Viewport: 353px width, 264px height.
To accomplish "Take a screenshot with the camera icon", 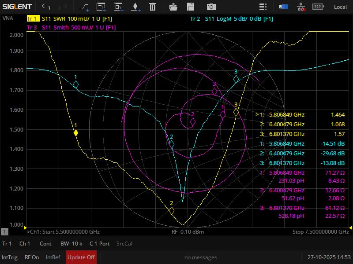I will pos(211,7).
